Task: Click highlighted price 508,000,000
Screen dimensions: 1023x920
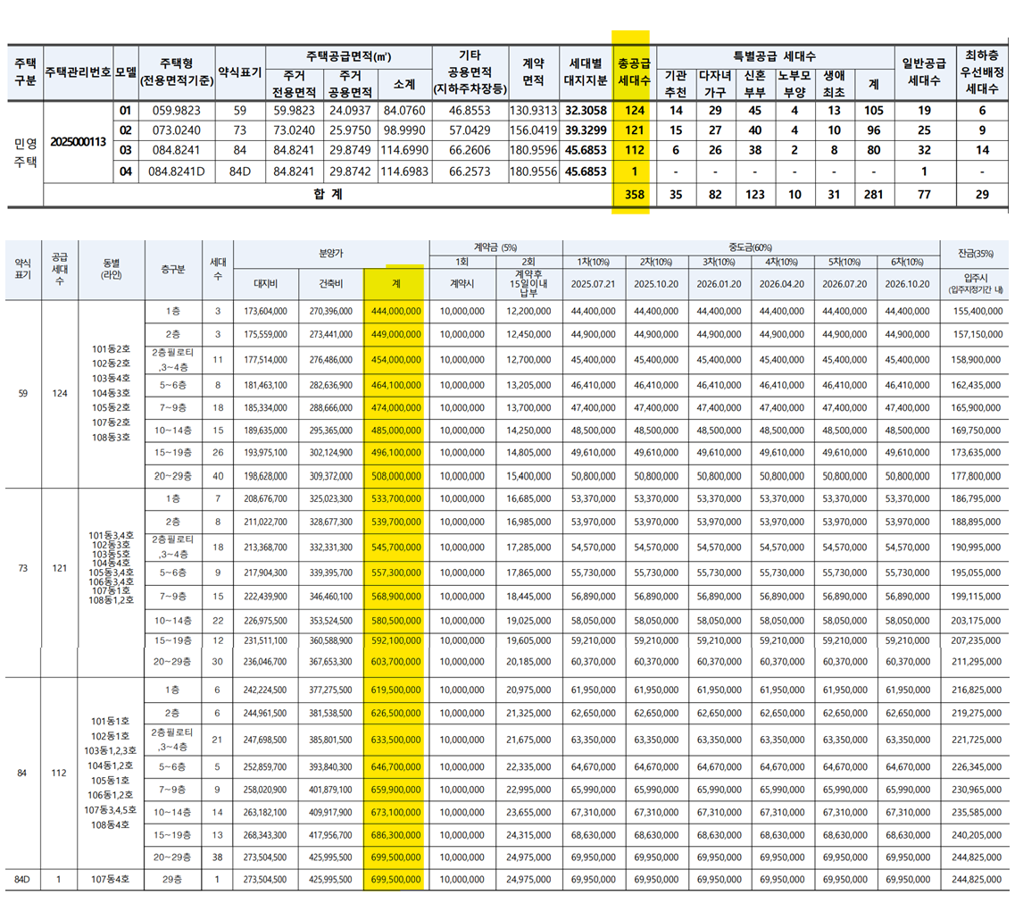Action: (396, 476)
